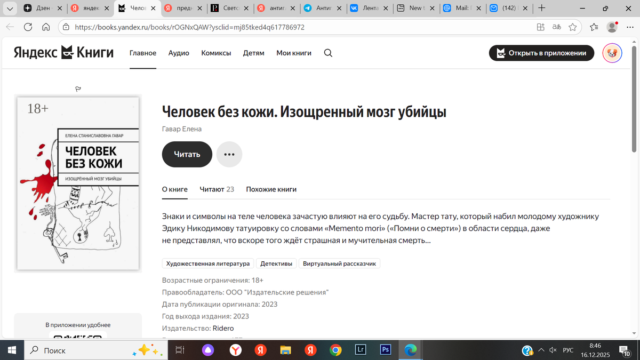Switch to the Светс browser tab

[230, 8]
